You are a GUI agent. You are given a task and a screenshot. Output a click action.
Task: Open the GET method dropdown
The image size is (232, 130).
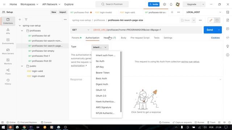coord(81,30)
